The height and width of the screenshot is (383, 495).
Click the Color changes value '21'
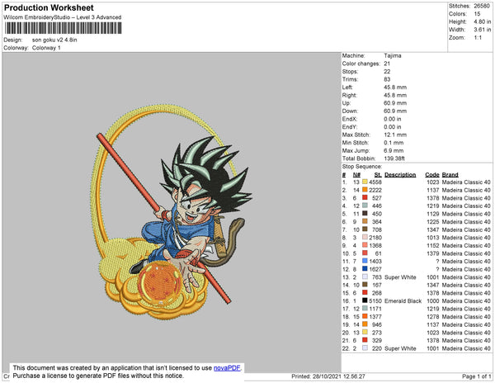pos(387,64)
